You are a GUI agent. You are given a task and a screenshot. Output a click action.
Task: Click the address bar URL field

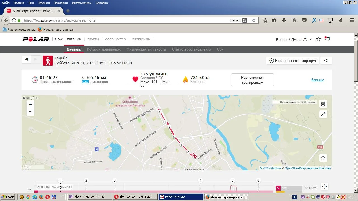(126, 20)
